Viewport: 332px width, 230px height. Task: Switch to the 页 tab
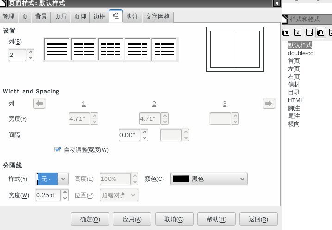point(25,17)
